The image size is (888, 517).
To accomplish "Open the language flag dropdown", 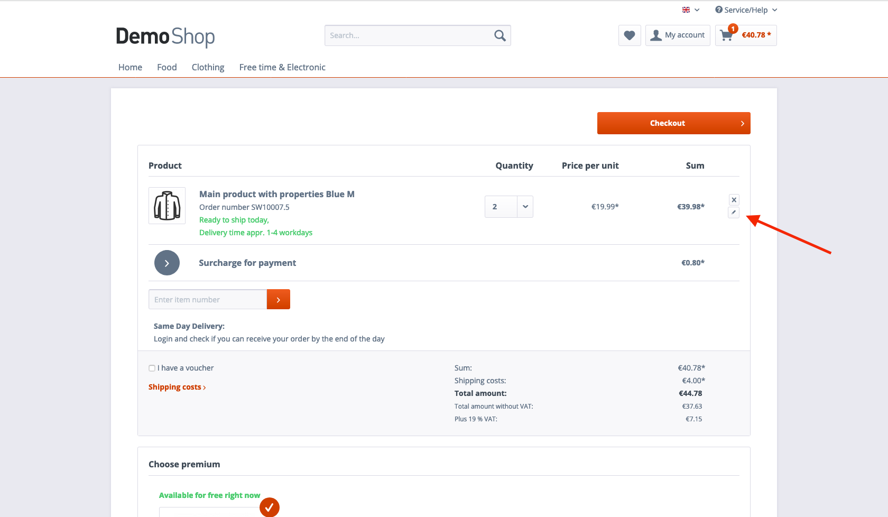I will (x=691, y=10).
